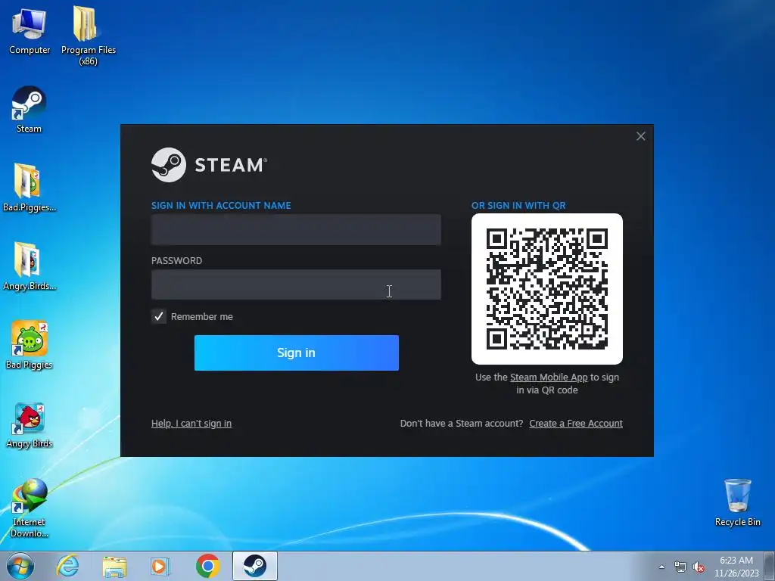
Task: Open Windows Explorer from the taskbar
Action: pyautogui.click(x=114, y=566)
